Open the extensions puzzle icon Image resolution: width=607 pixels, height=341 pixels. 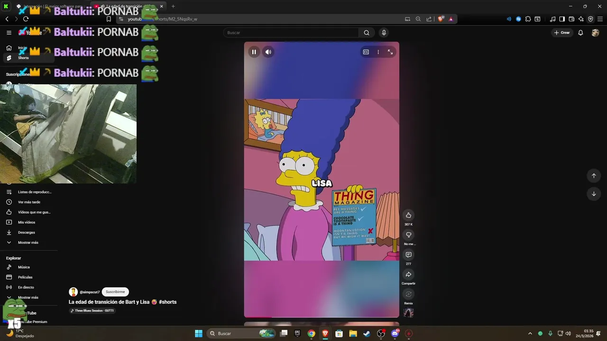pos(528,19)
